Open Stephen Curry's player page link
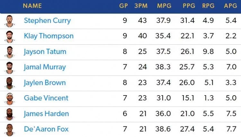This screenshot has width=241, height=137. 47,21
